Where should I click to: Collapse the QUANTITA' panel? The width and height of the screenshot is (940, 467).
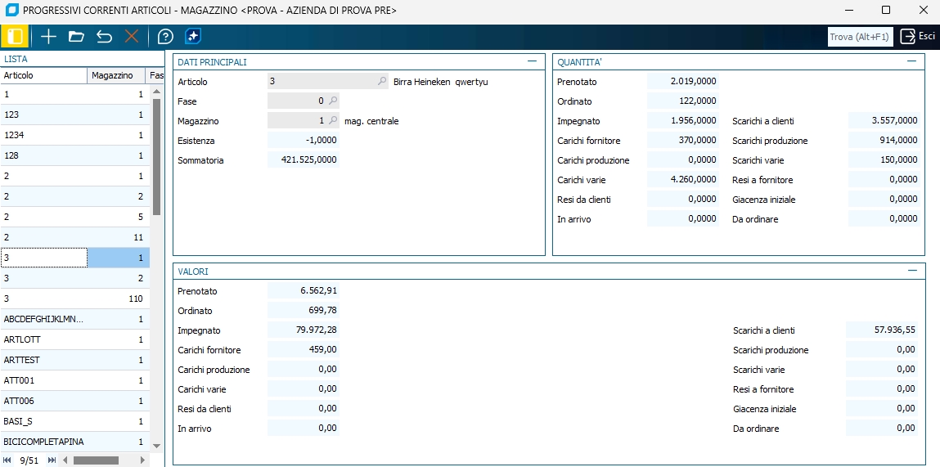tap(912, 61)
